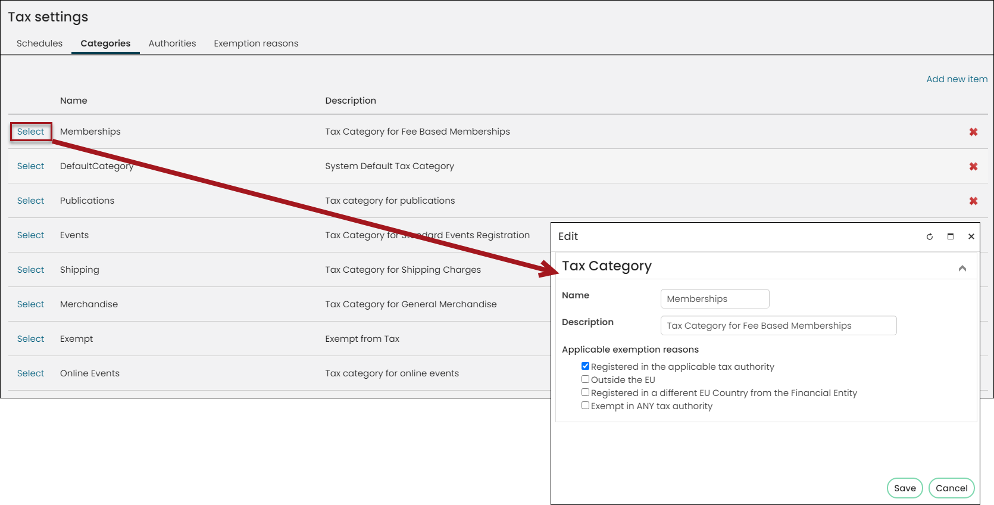The height and width of the screenshot is (505, 994).
Task: Cancel the tax category edit
Action: (951, 488)
